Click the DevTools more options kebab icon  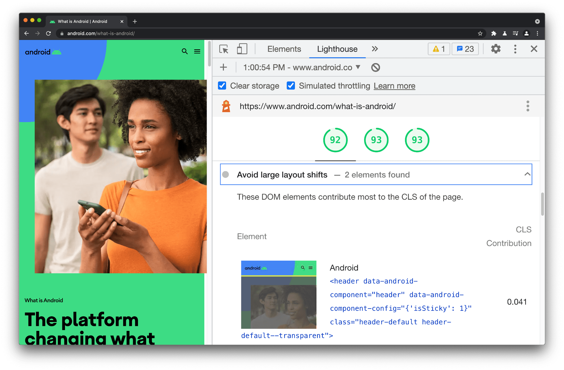click(x=515, y=49)
